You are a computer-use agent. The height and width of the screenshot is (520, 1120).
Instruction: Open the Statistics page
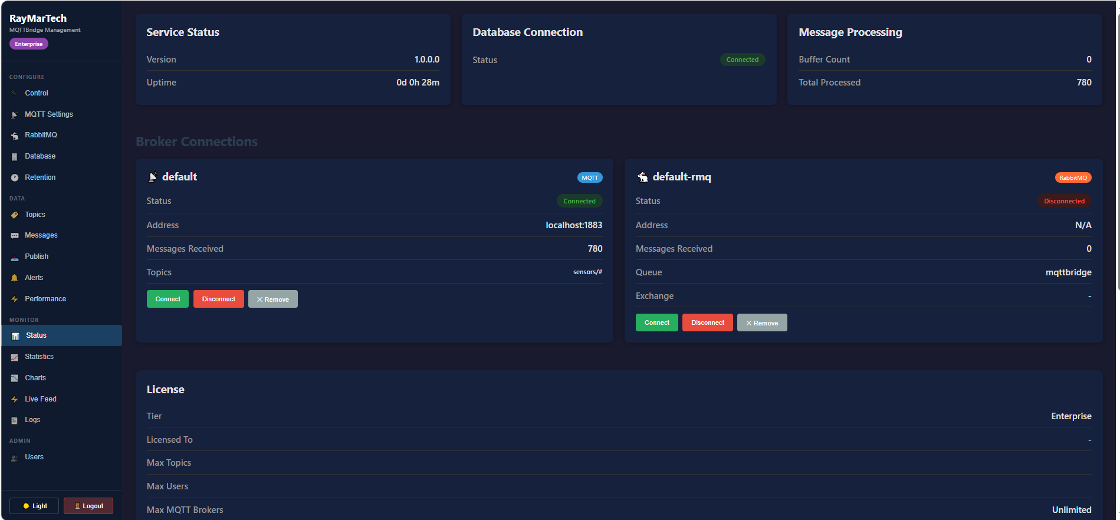point(61,357)
